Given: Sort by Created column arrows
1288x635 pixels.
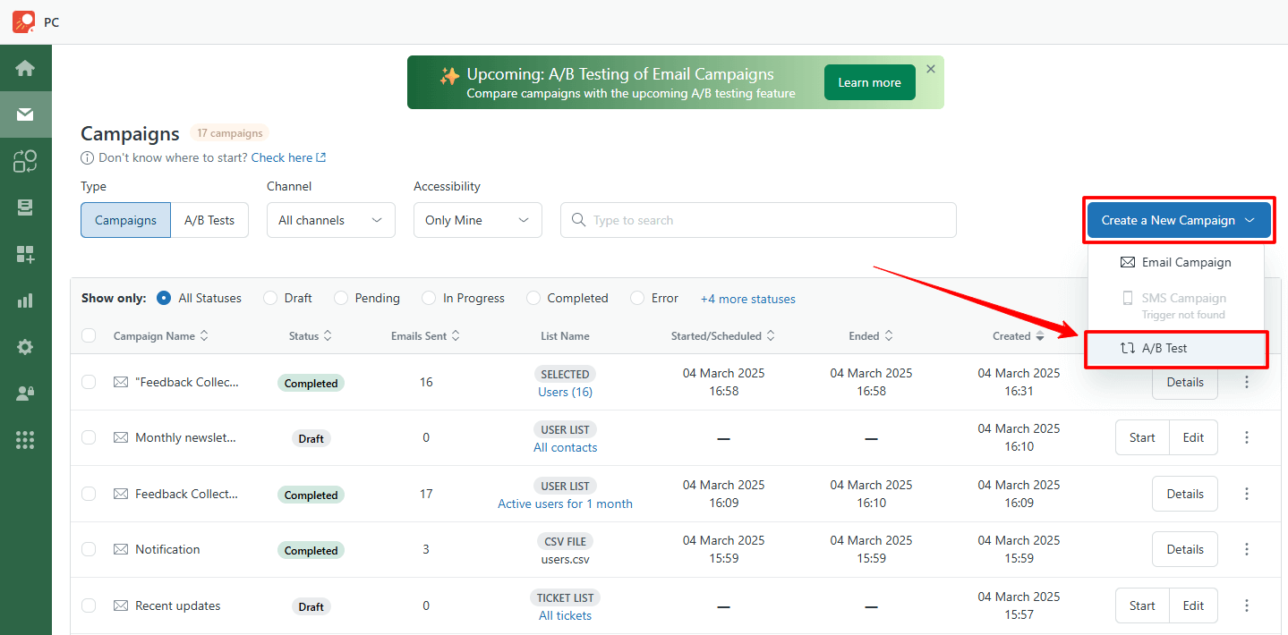Looking at the screenshot, I should coord(1040,336).
